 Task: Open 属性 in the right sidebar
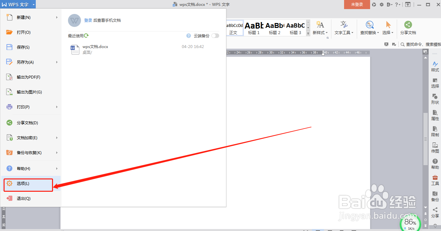435,115
